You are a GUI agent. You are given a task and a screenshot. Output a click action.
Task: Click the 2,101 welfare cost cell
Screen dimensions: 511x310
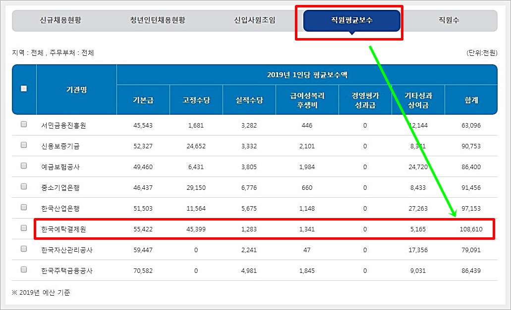(307, 146)
